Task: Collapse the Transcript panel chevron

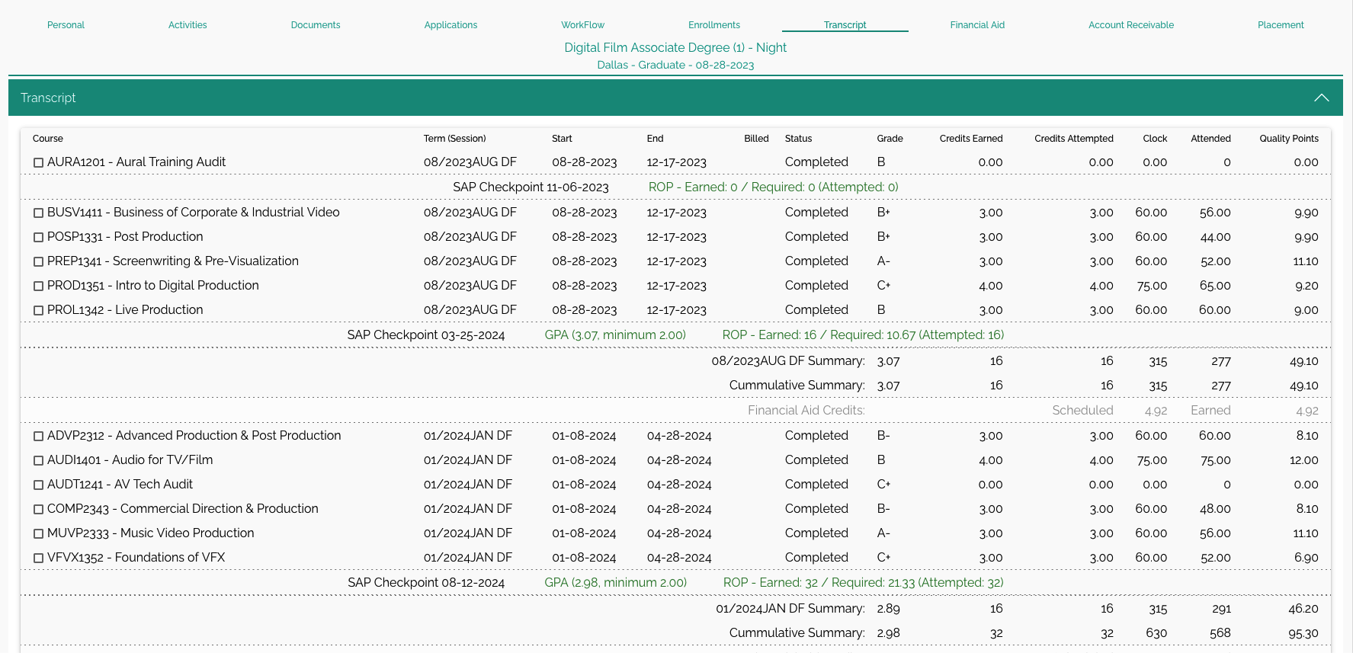Action: coord(1321,98)
